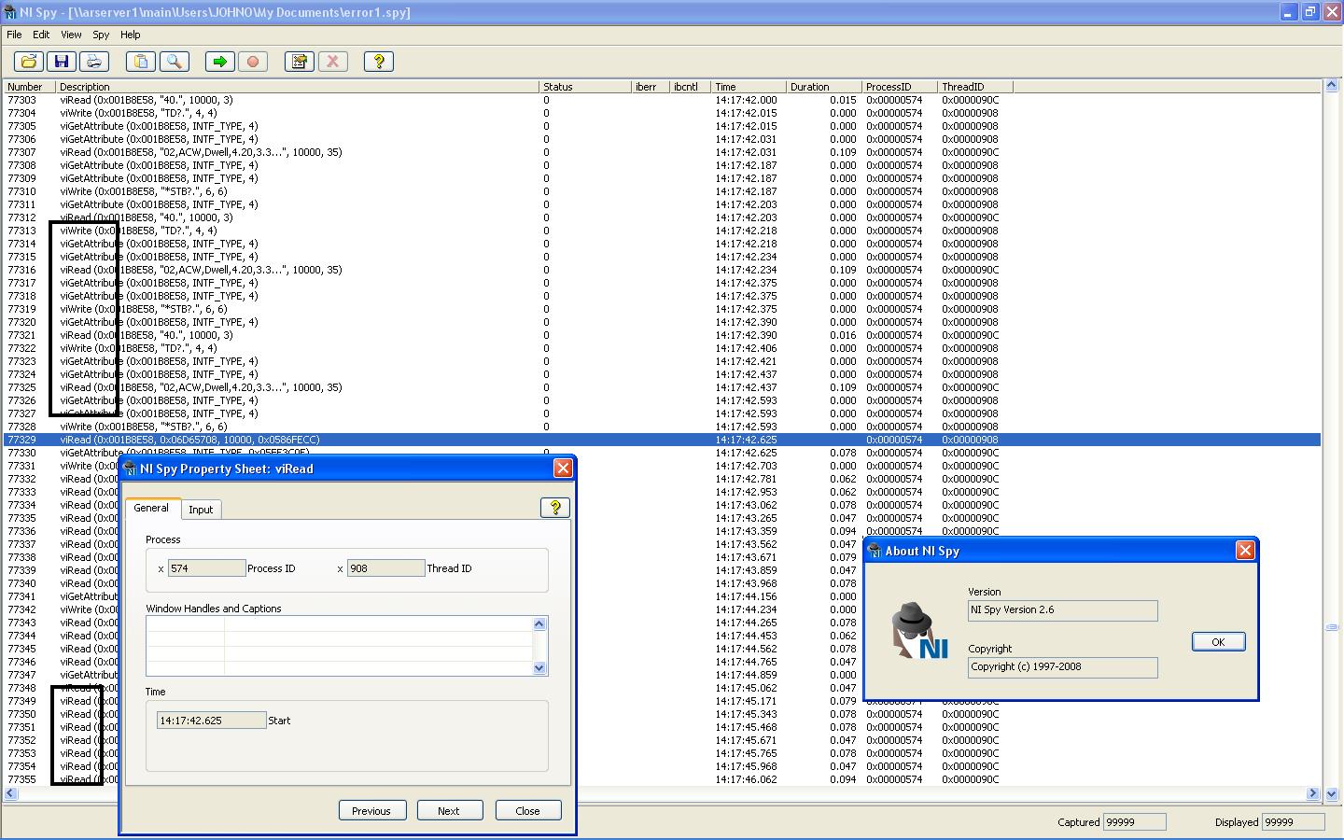The image size is (1344, 840).
Task: Open Find using magnifying glass icon
Action: tap(174, 62)
